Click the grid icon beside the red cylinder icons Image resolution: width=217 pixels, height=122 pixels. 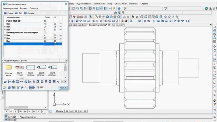[x=86, y=17]
